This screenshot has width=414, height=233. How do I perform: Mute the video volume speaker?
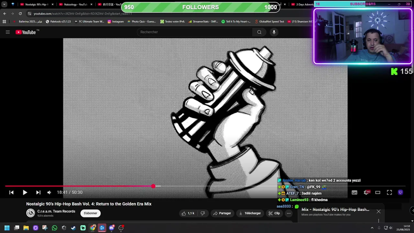click(49, 192)
